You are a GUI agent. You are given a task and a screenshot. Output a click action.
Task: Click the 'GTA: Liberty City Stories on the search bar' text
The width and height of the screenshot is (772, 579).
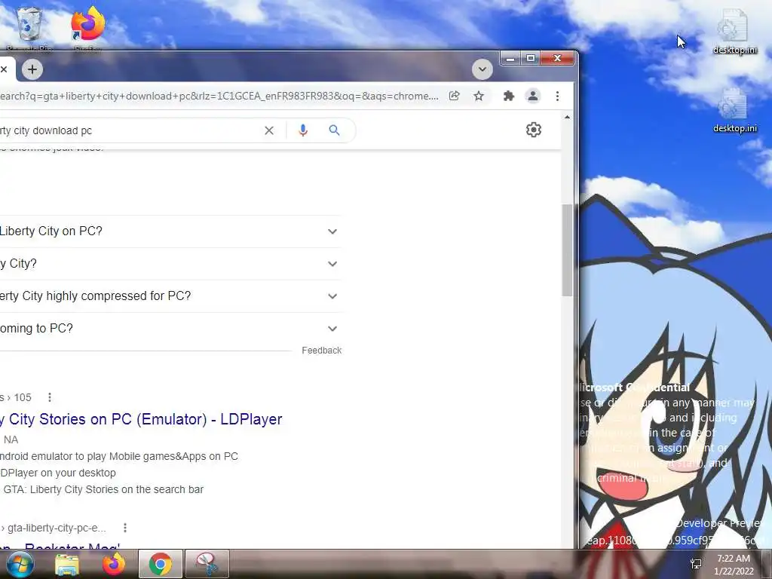tap(103, 489)
